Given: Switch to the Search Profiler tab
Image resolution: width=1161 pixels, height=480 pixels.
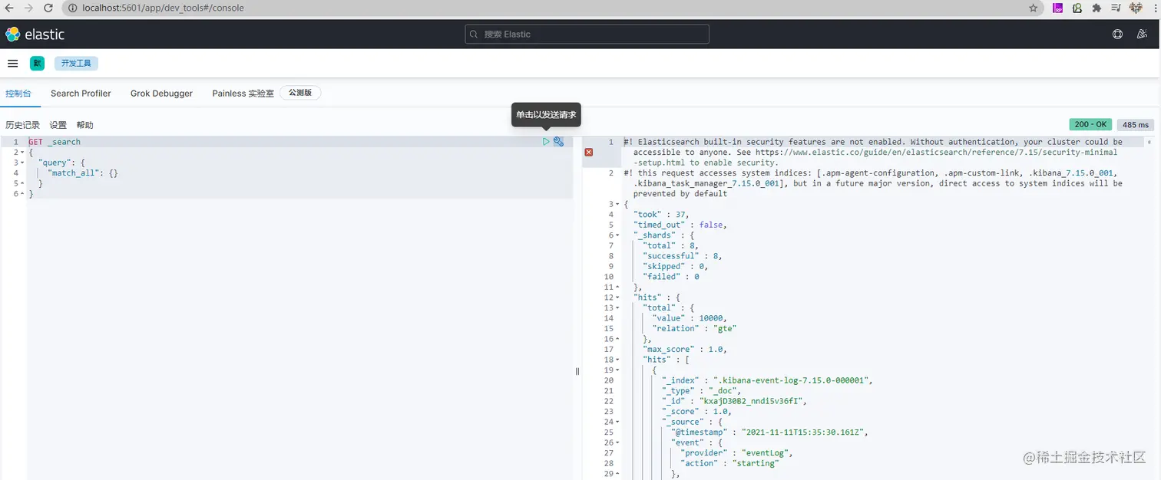Looking at the screenshot, I should pyautogui.click(x=81, y=94).
